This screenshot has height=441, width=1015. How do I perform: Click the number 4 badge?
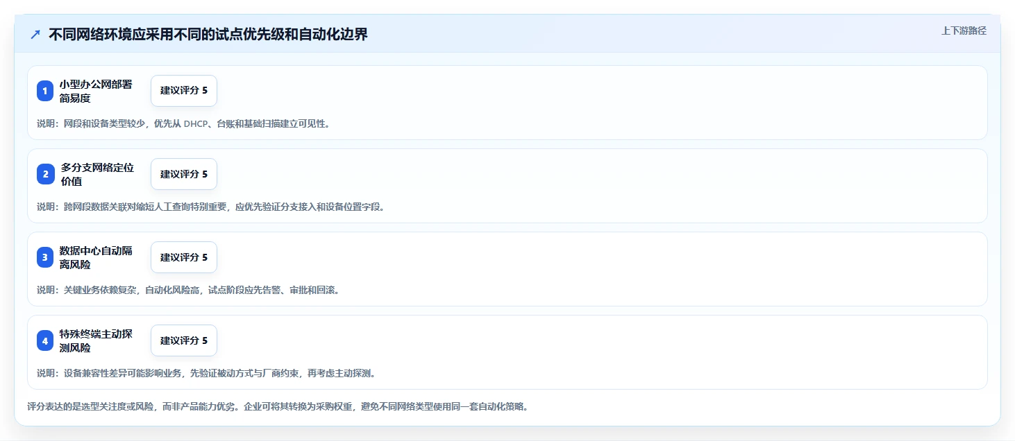pos(45,340)
